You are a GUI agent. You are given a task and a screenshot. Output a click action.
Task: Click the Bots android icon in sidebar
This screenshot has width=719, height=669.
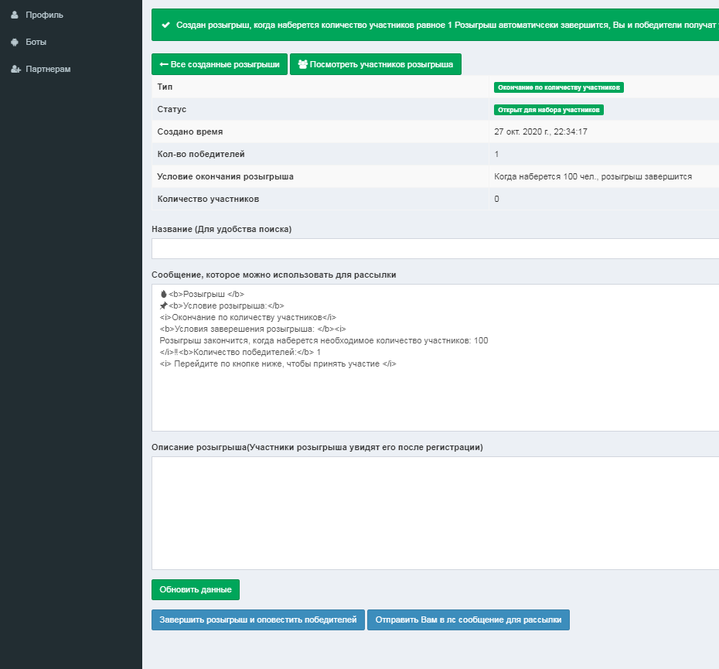pos(15,42)
